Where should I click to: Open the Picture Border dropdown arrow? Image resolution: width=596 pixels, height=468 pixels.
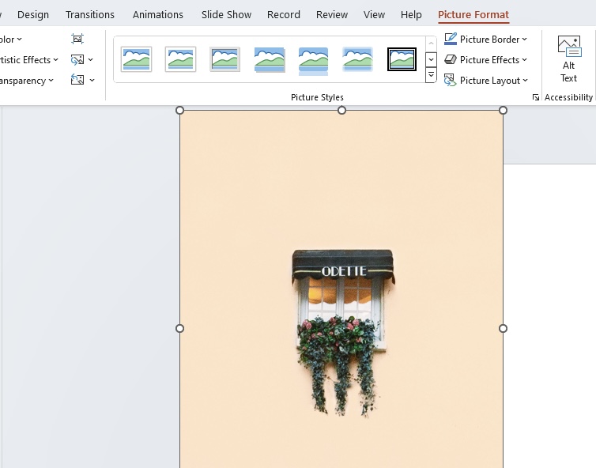click(525, 40)
